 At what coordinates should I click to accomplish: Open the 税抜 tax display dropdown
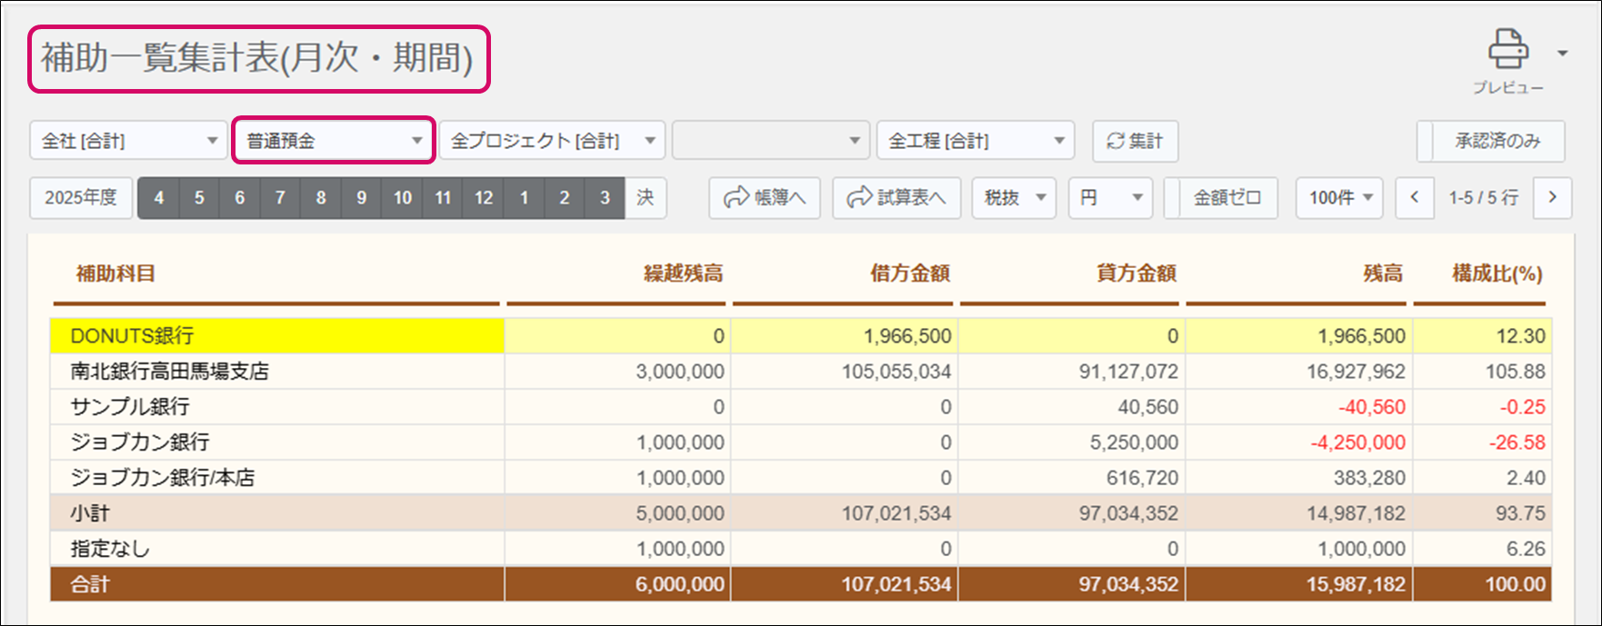click(x=1013, y=198)
